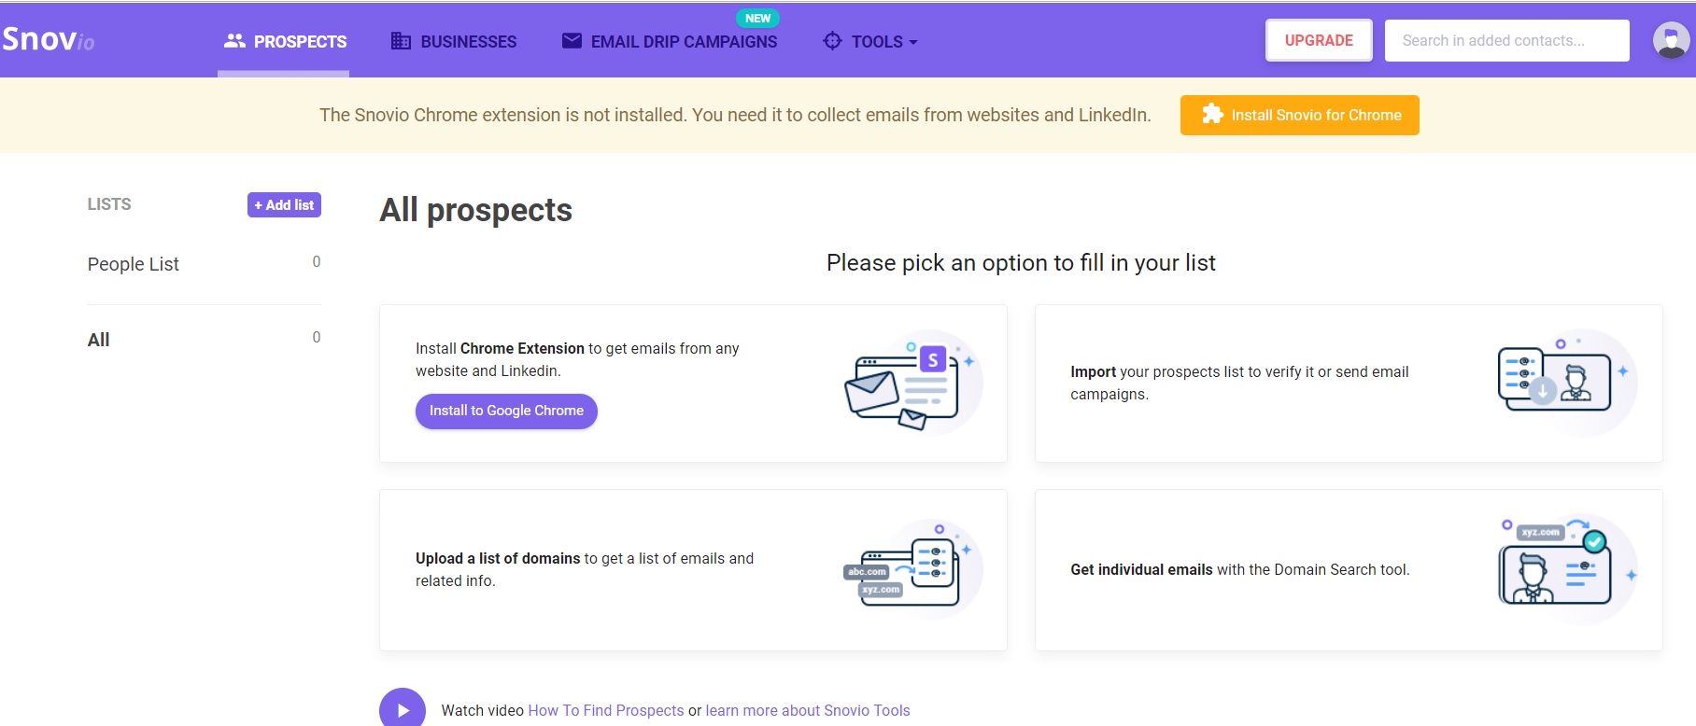
Task: Open learn more about Snovio Tools link
Action: [x=808, y=710]
